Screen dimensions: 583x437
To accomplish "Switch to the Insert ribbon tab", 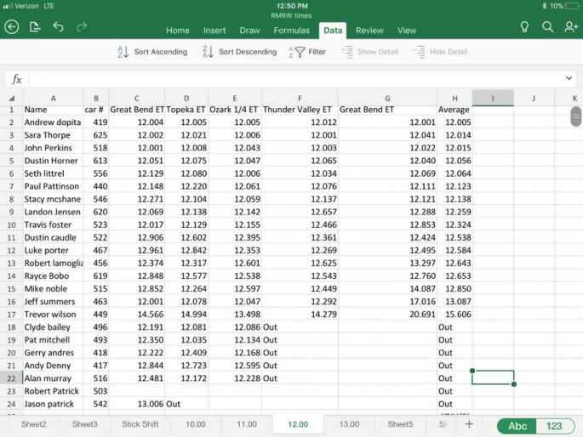I will 214,31.
